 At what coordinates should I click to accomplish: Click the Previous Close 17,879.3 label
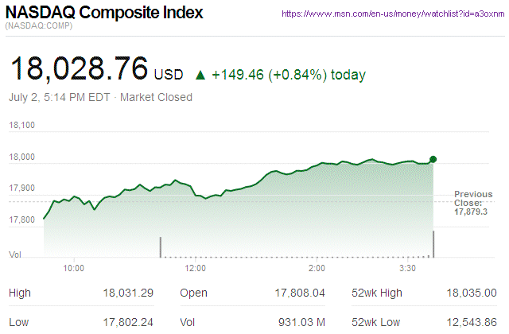pos(472,203)
